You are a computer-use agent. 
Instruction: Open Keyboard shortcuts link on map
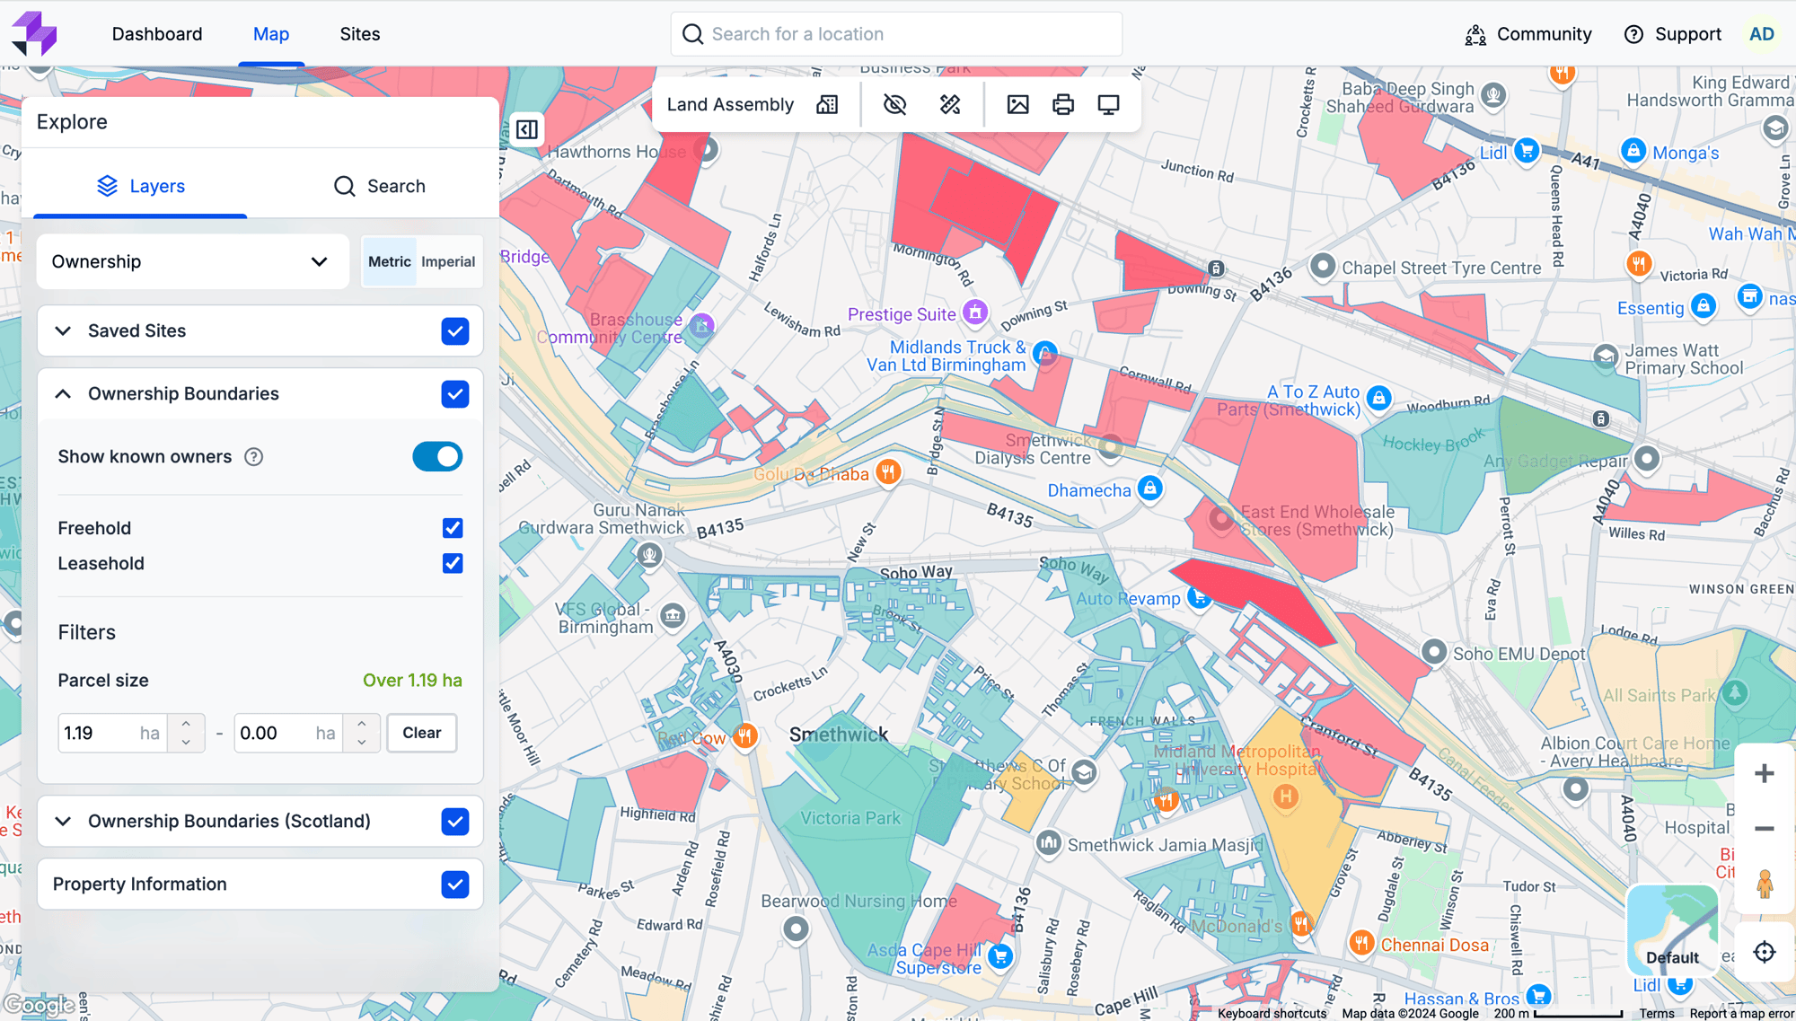click(x=1272, y=1013)
